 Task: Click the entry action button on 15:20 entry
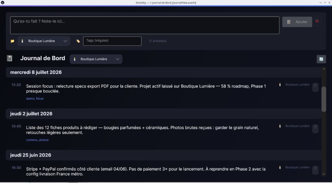click(315, 87)
